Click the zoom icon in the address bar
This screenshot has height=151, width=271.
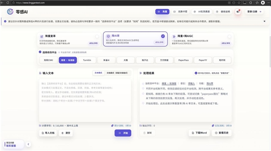point(233,3)
